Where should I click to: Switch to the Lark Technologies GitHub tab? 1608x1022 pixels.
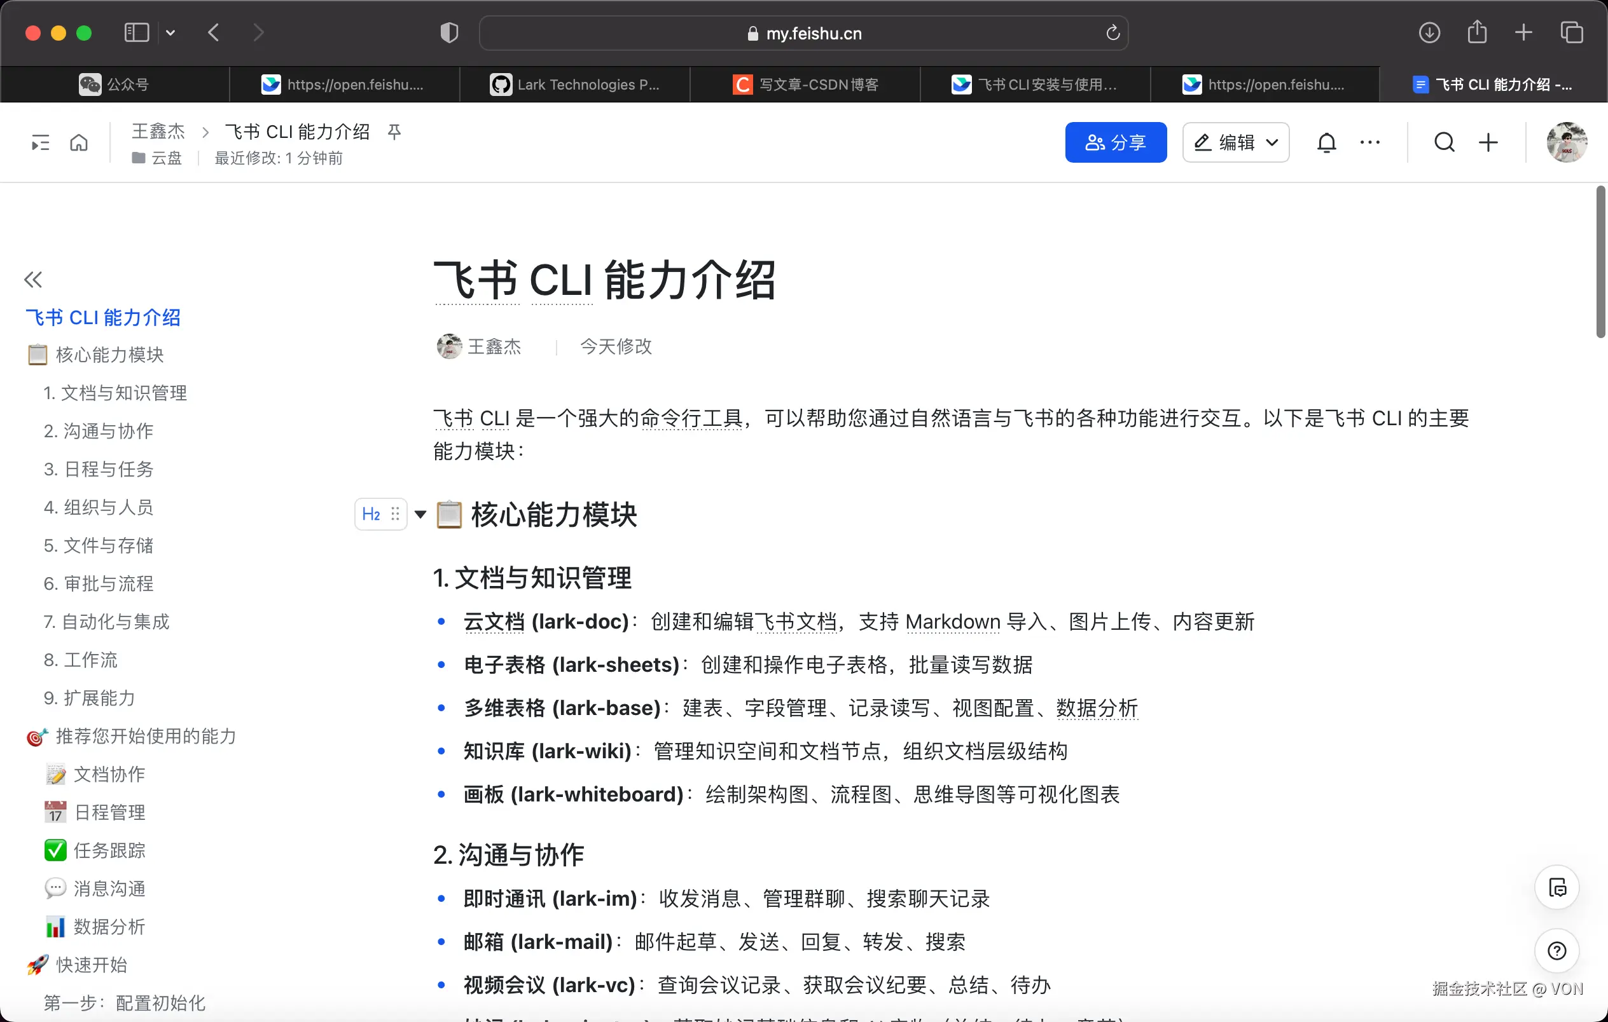pos(575,85)
